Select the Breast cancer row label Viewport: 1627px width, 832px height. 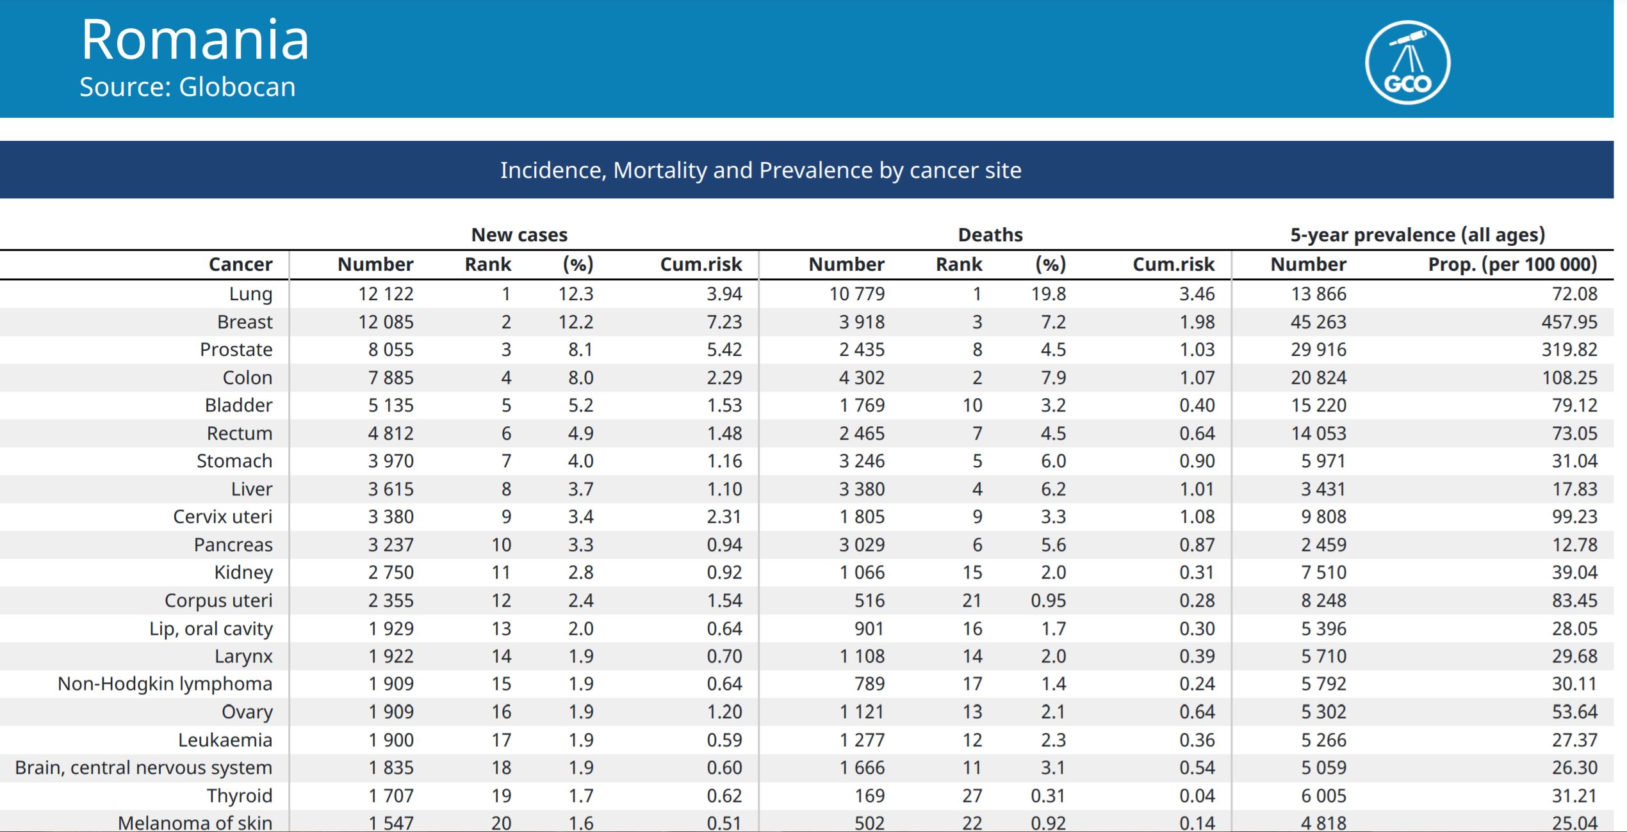pos(245,322)
